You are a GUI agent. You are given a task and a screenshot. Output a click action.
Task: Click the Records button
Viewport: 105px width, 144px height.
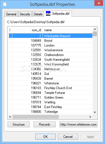pyautogui.click(x=45, y=124)
